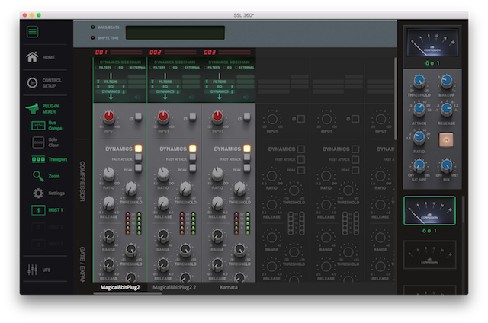Click bus compressor Attack knob
This screenshot has width=488, height=323.
[419, 109]
